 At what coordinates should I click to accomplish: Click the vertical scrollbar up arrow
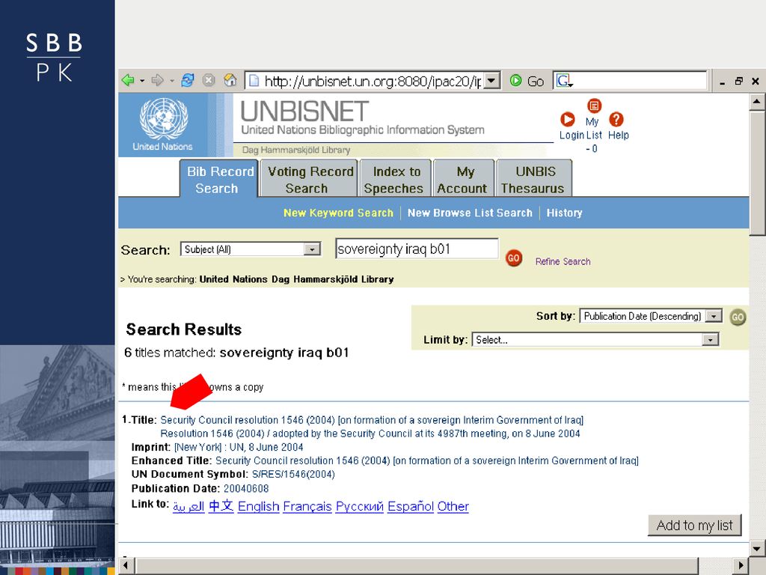(x=757, y=101)
